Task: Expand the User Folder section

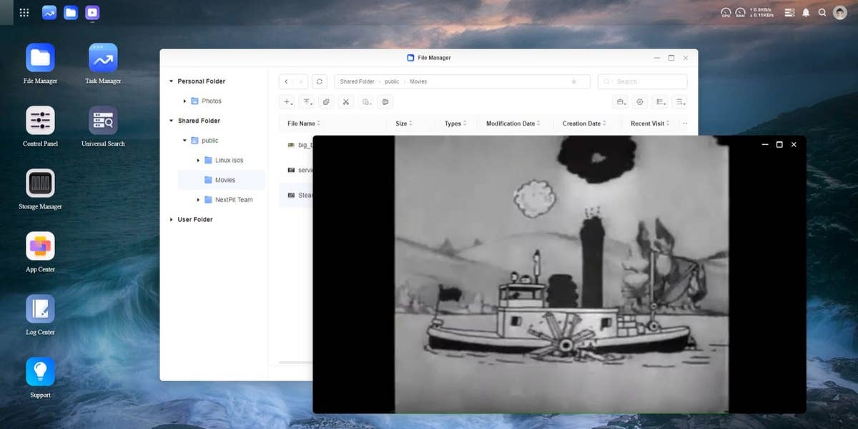Action: 172,220
